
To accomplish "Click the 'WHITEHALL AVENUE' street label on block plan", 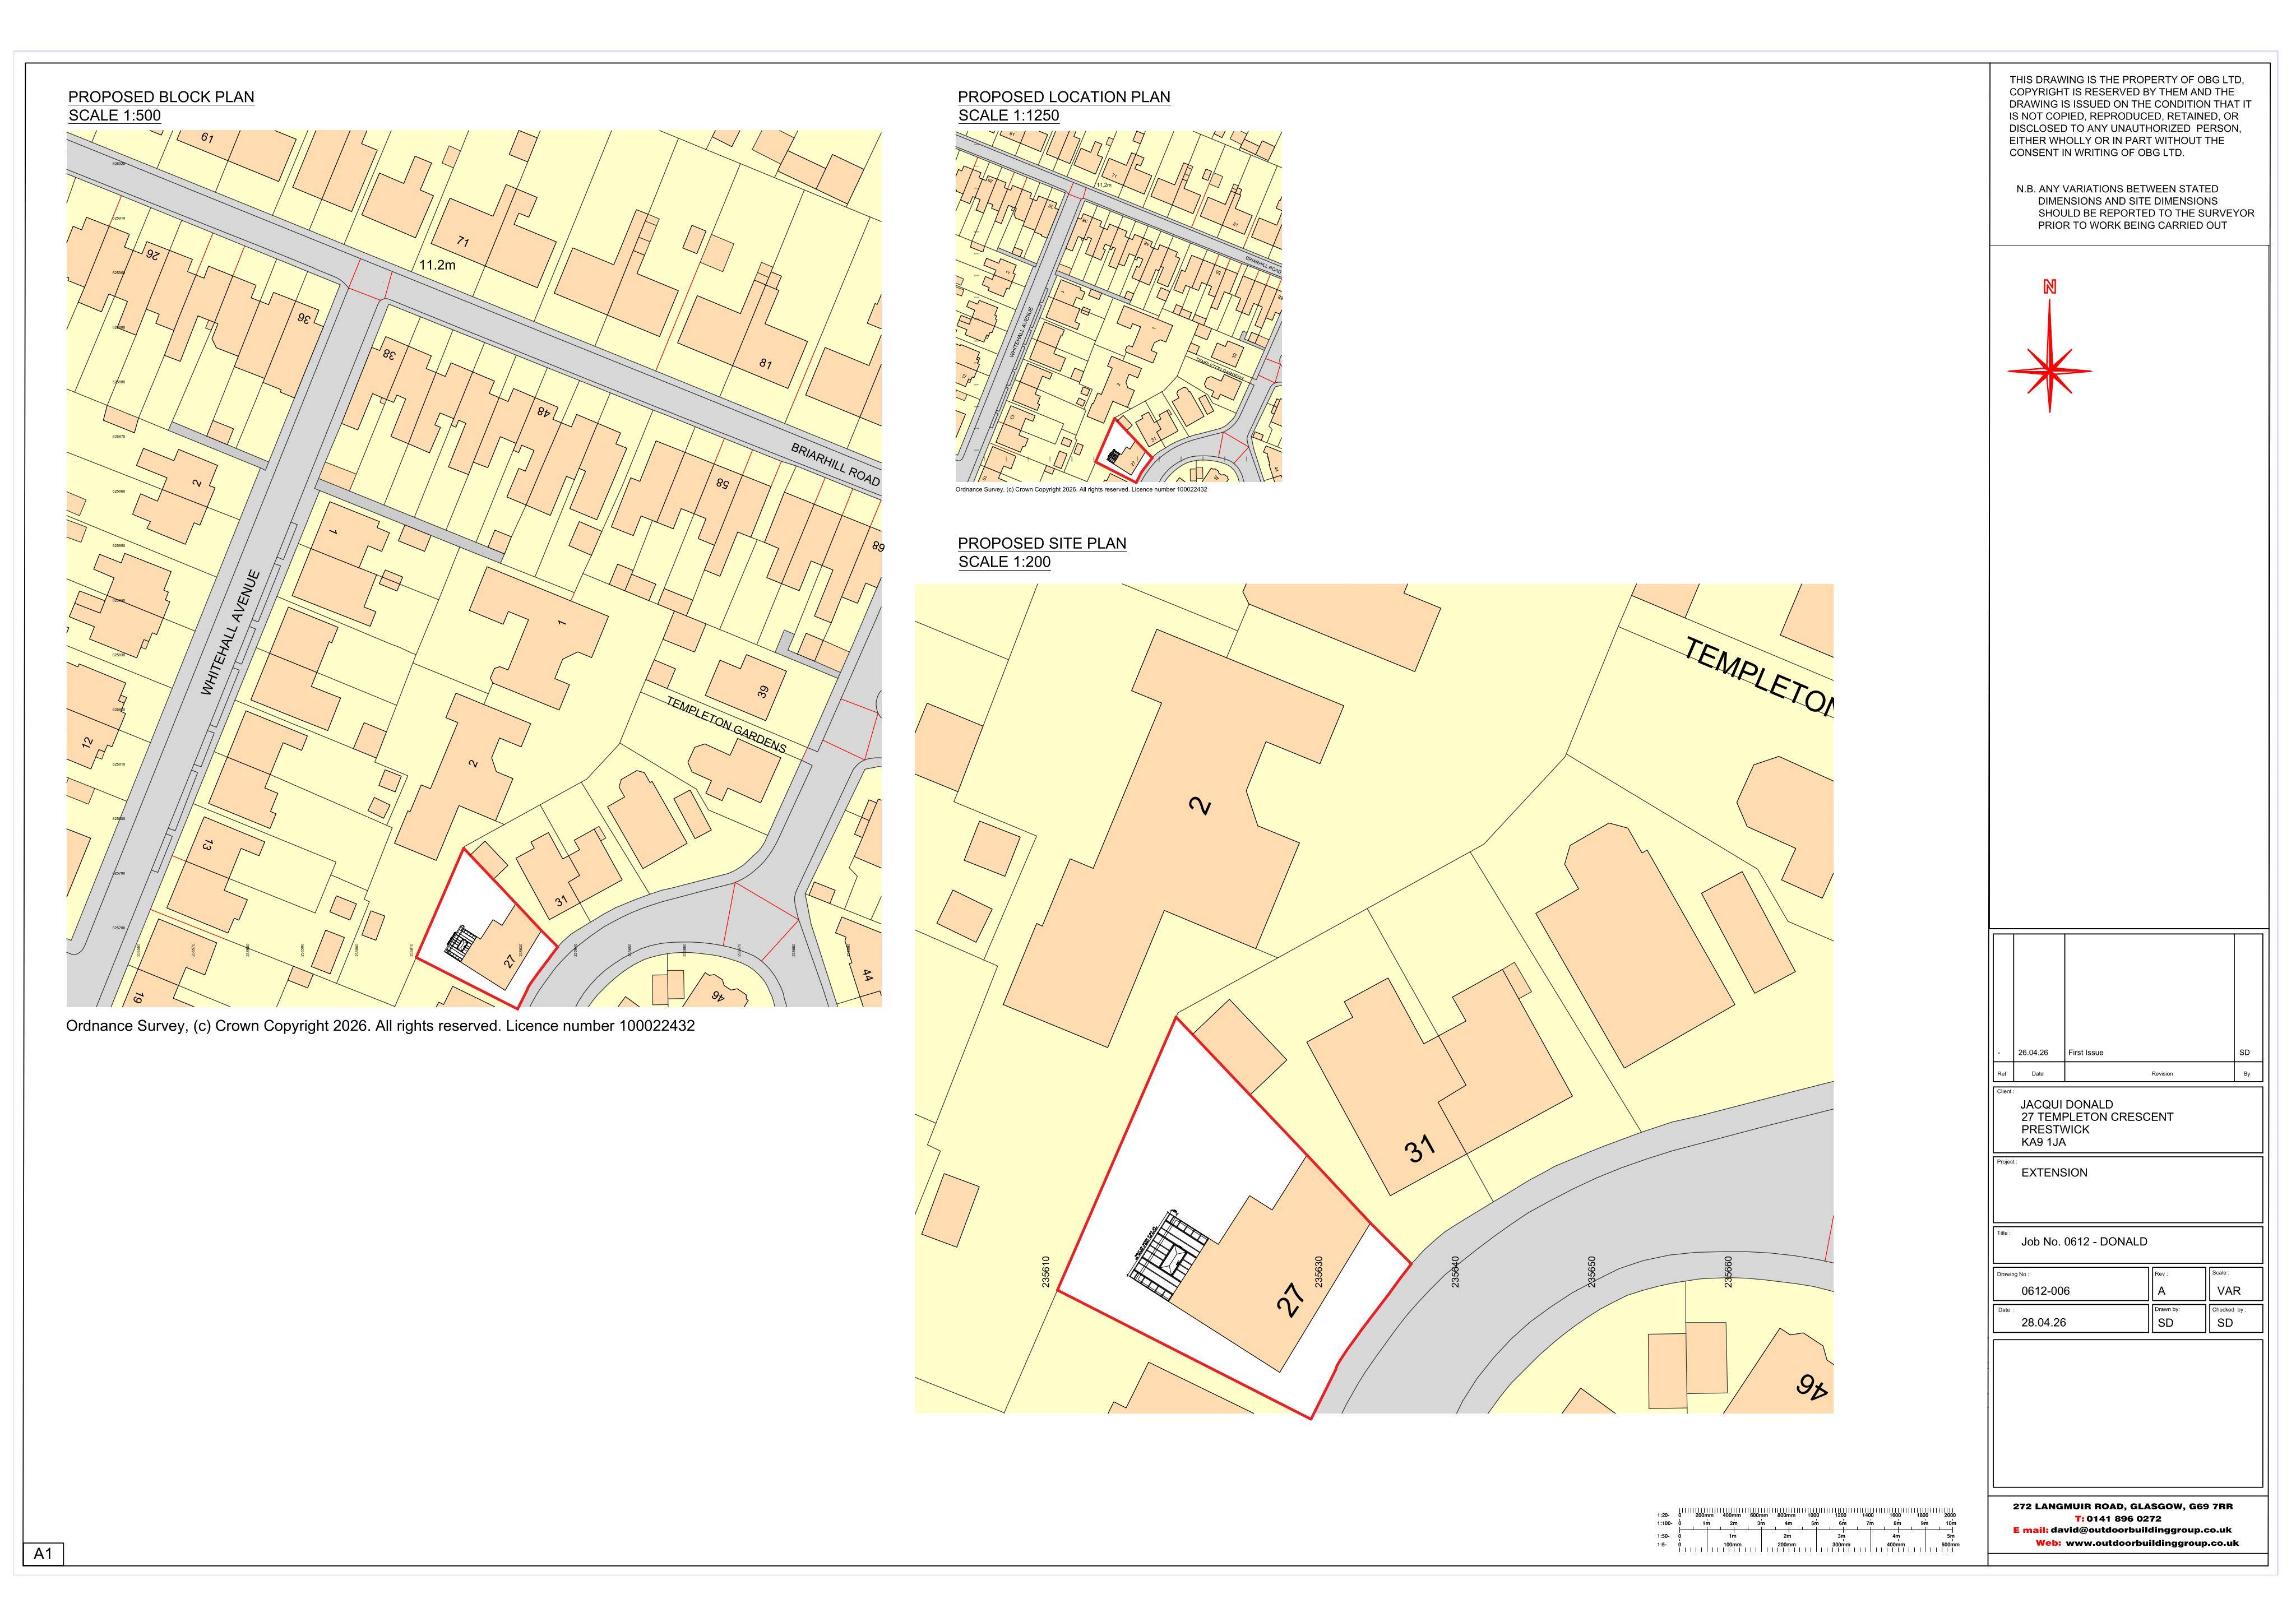I will click(230, 633).
